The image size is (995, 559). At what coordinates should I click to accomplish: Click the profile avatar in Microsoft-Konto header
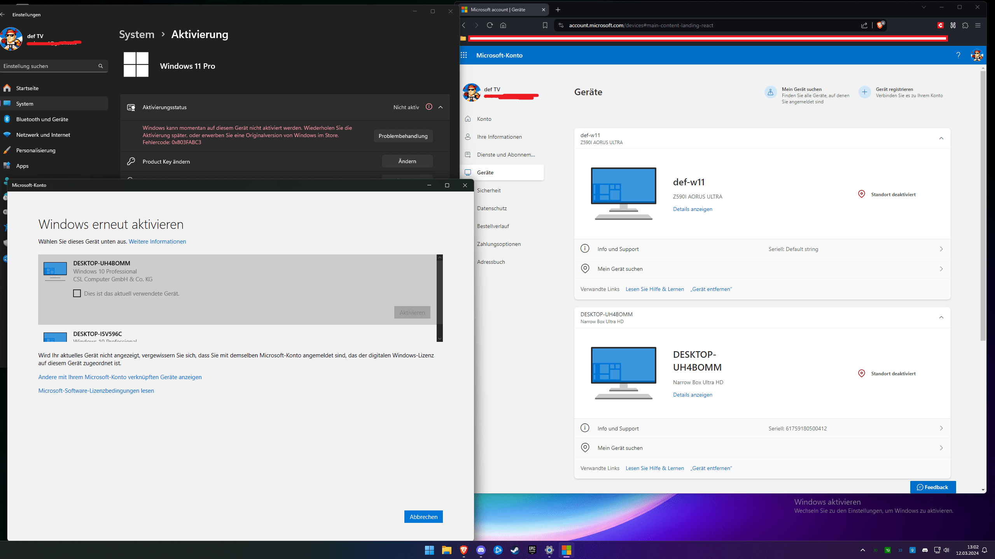(x=977, y=55)
